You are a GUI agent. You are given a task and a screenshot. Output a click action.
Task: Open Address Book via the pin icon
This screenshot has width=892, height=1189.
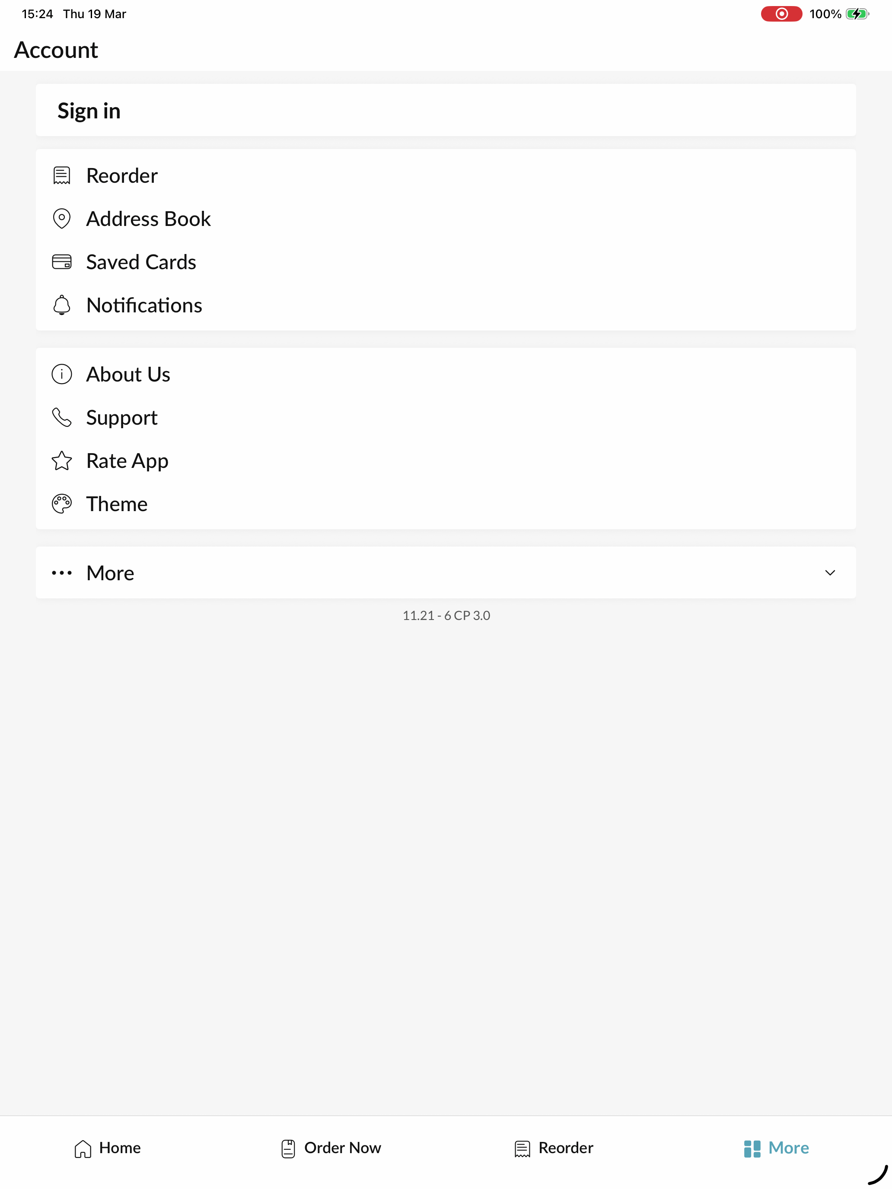click(61, 219)
